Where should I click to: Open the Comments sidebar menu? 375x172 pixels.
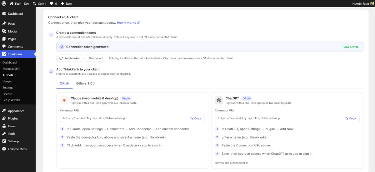click(18, 47)
